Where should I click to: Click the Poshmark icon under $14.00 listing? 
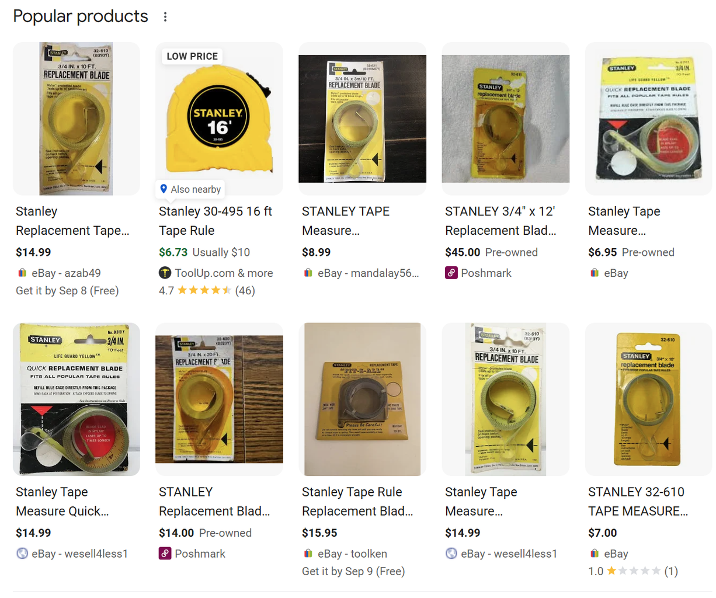click(x=165, y=554)
